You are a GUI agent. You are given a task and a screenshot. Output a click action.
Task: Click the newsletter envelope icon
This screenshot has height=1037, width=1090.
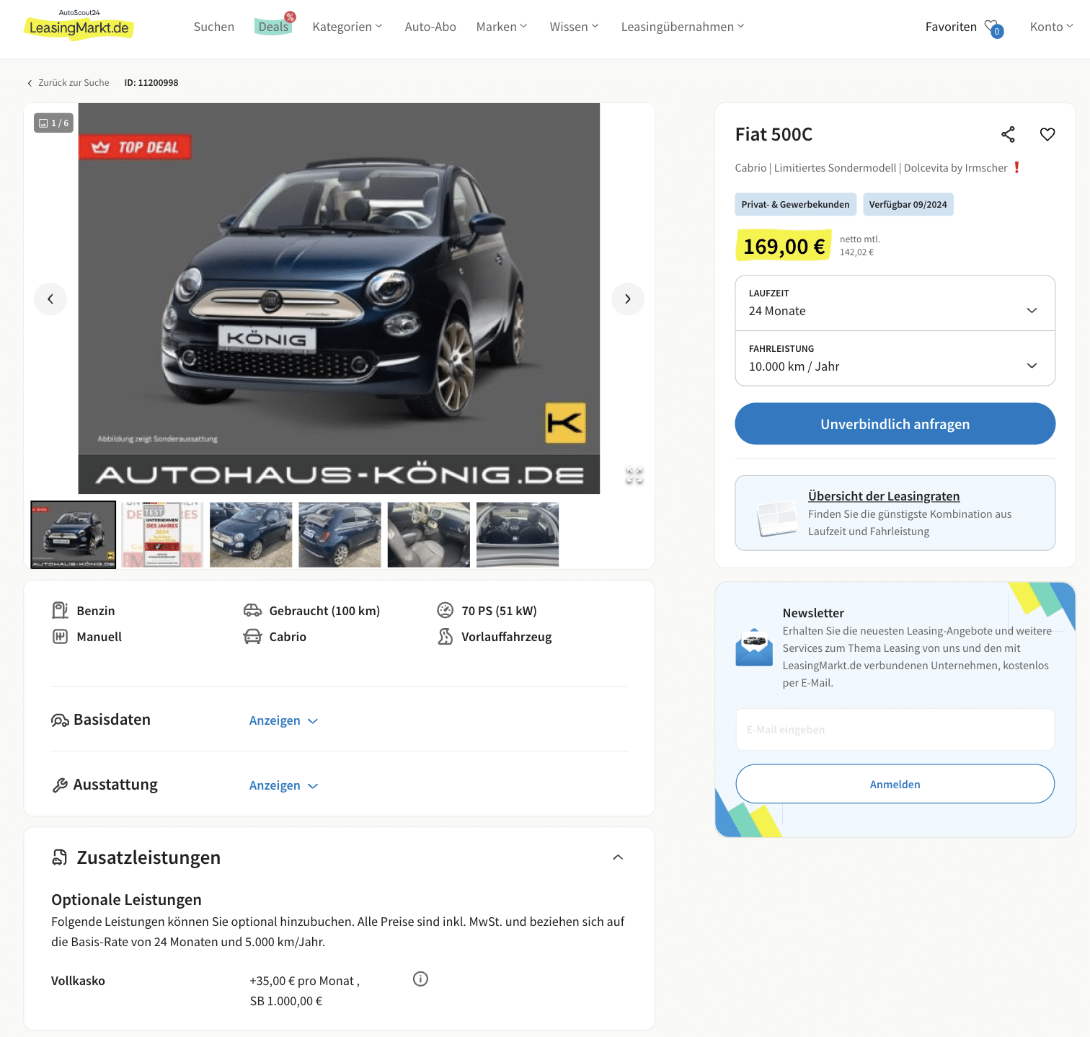pyautogui.click(x=754, y=647)
